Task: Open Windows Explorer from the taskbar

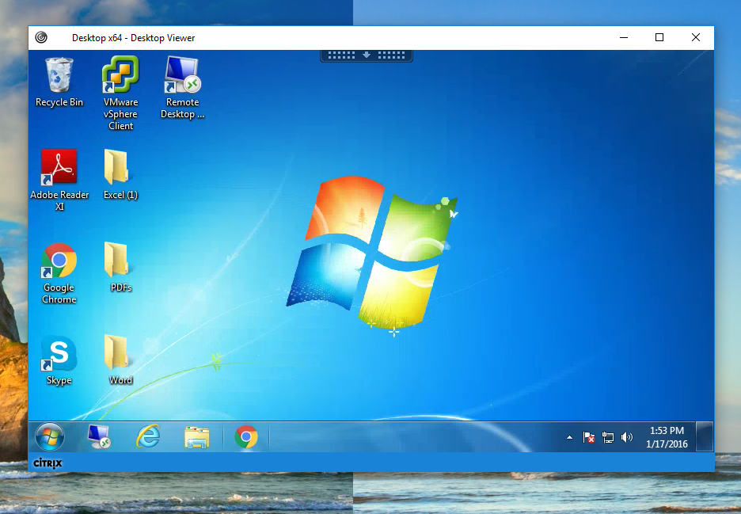Action: point(196,436)
